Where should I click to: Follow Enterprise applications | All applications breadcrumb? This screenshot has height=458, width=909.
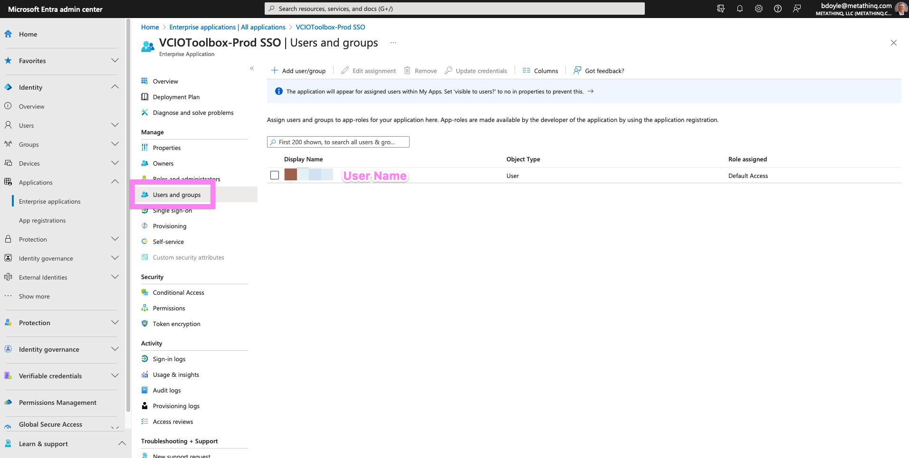tap(227, 27)
